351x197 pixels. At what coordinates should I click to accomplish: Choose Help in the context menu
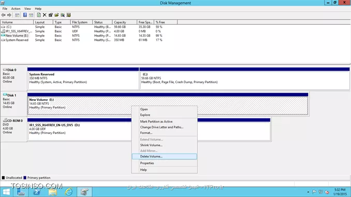[164, 170]
